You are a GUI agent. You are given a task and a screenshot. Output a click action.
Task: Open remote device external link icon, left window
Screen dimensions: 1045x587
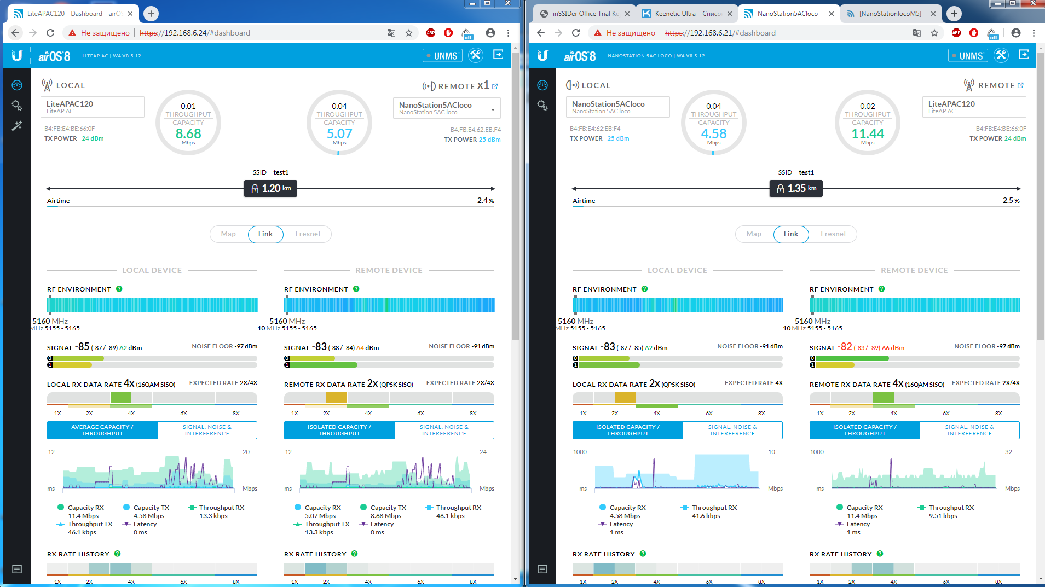(495, 86)
